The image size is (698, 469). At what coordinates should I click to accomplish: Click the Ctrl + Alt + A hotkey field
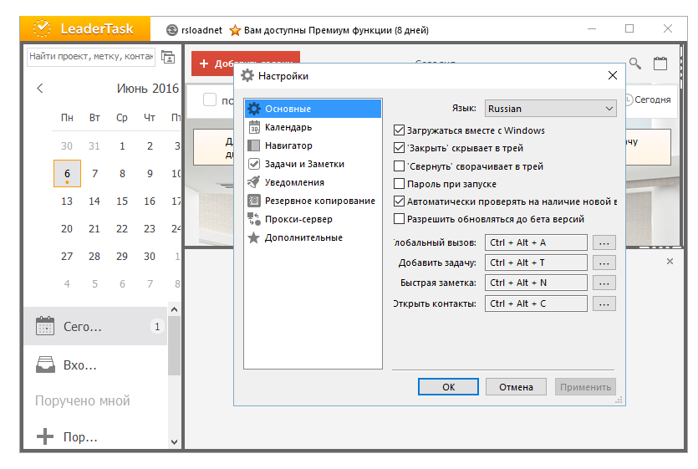(x=536, y=242)
